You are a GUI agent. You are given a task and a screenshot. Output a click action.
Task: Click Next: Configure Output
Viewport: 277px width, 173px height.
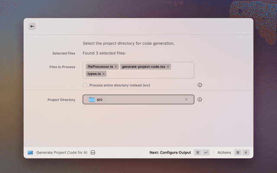(170, 153)
